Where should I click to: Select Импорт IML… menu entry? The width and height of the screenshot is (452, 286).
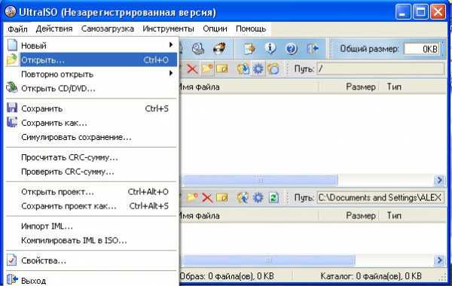[x=91, y=226]
